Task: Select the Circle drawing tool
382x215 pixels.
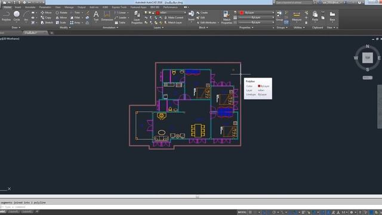Action: [17, 16]
